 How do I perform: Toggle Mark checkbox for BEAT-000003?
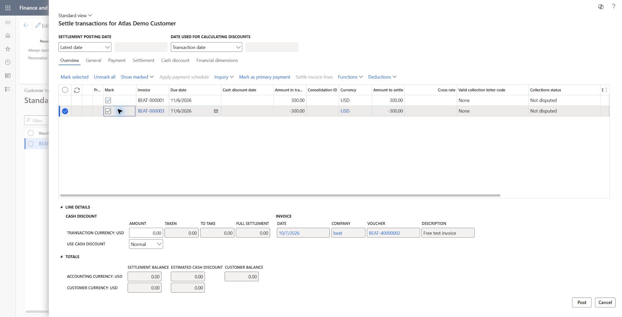(x=108, y=111)
